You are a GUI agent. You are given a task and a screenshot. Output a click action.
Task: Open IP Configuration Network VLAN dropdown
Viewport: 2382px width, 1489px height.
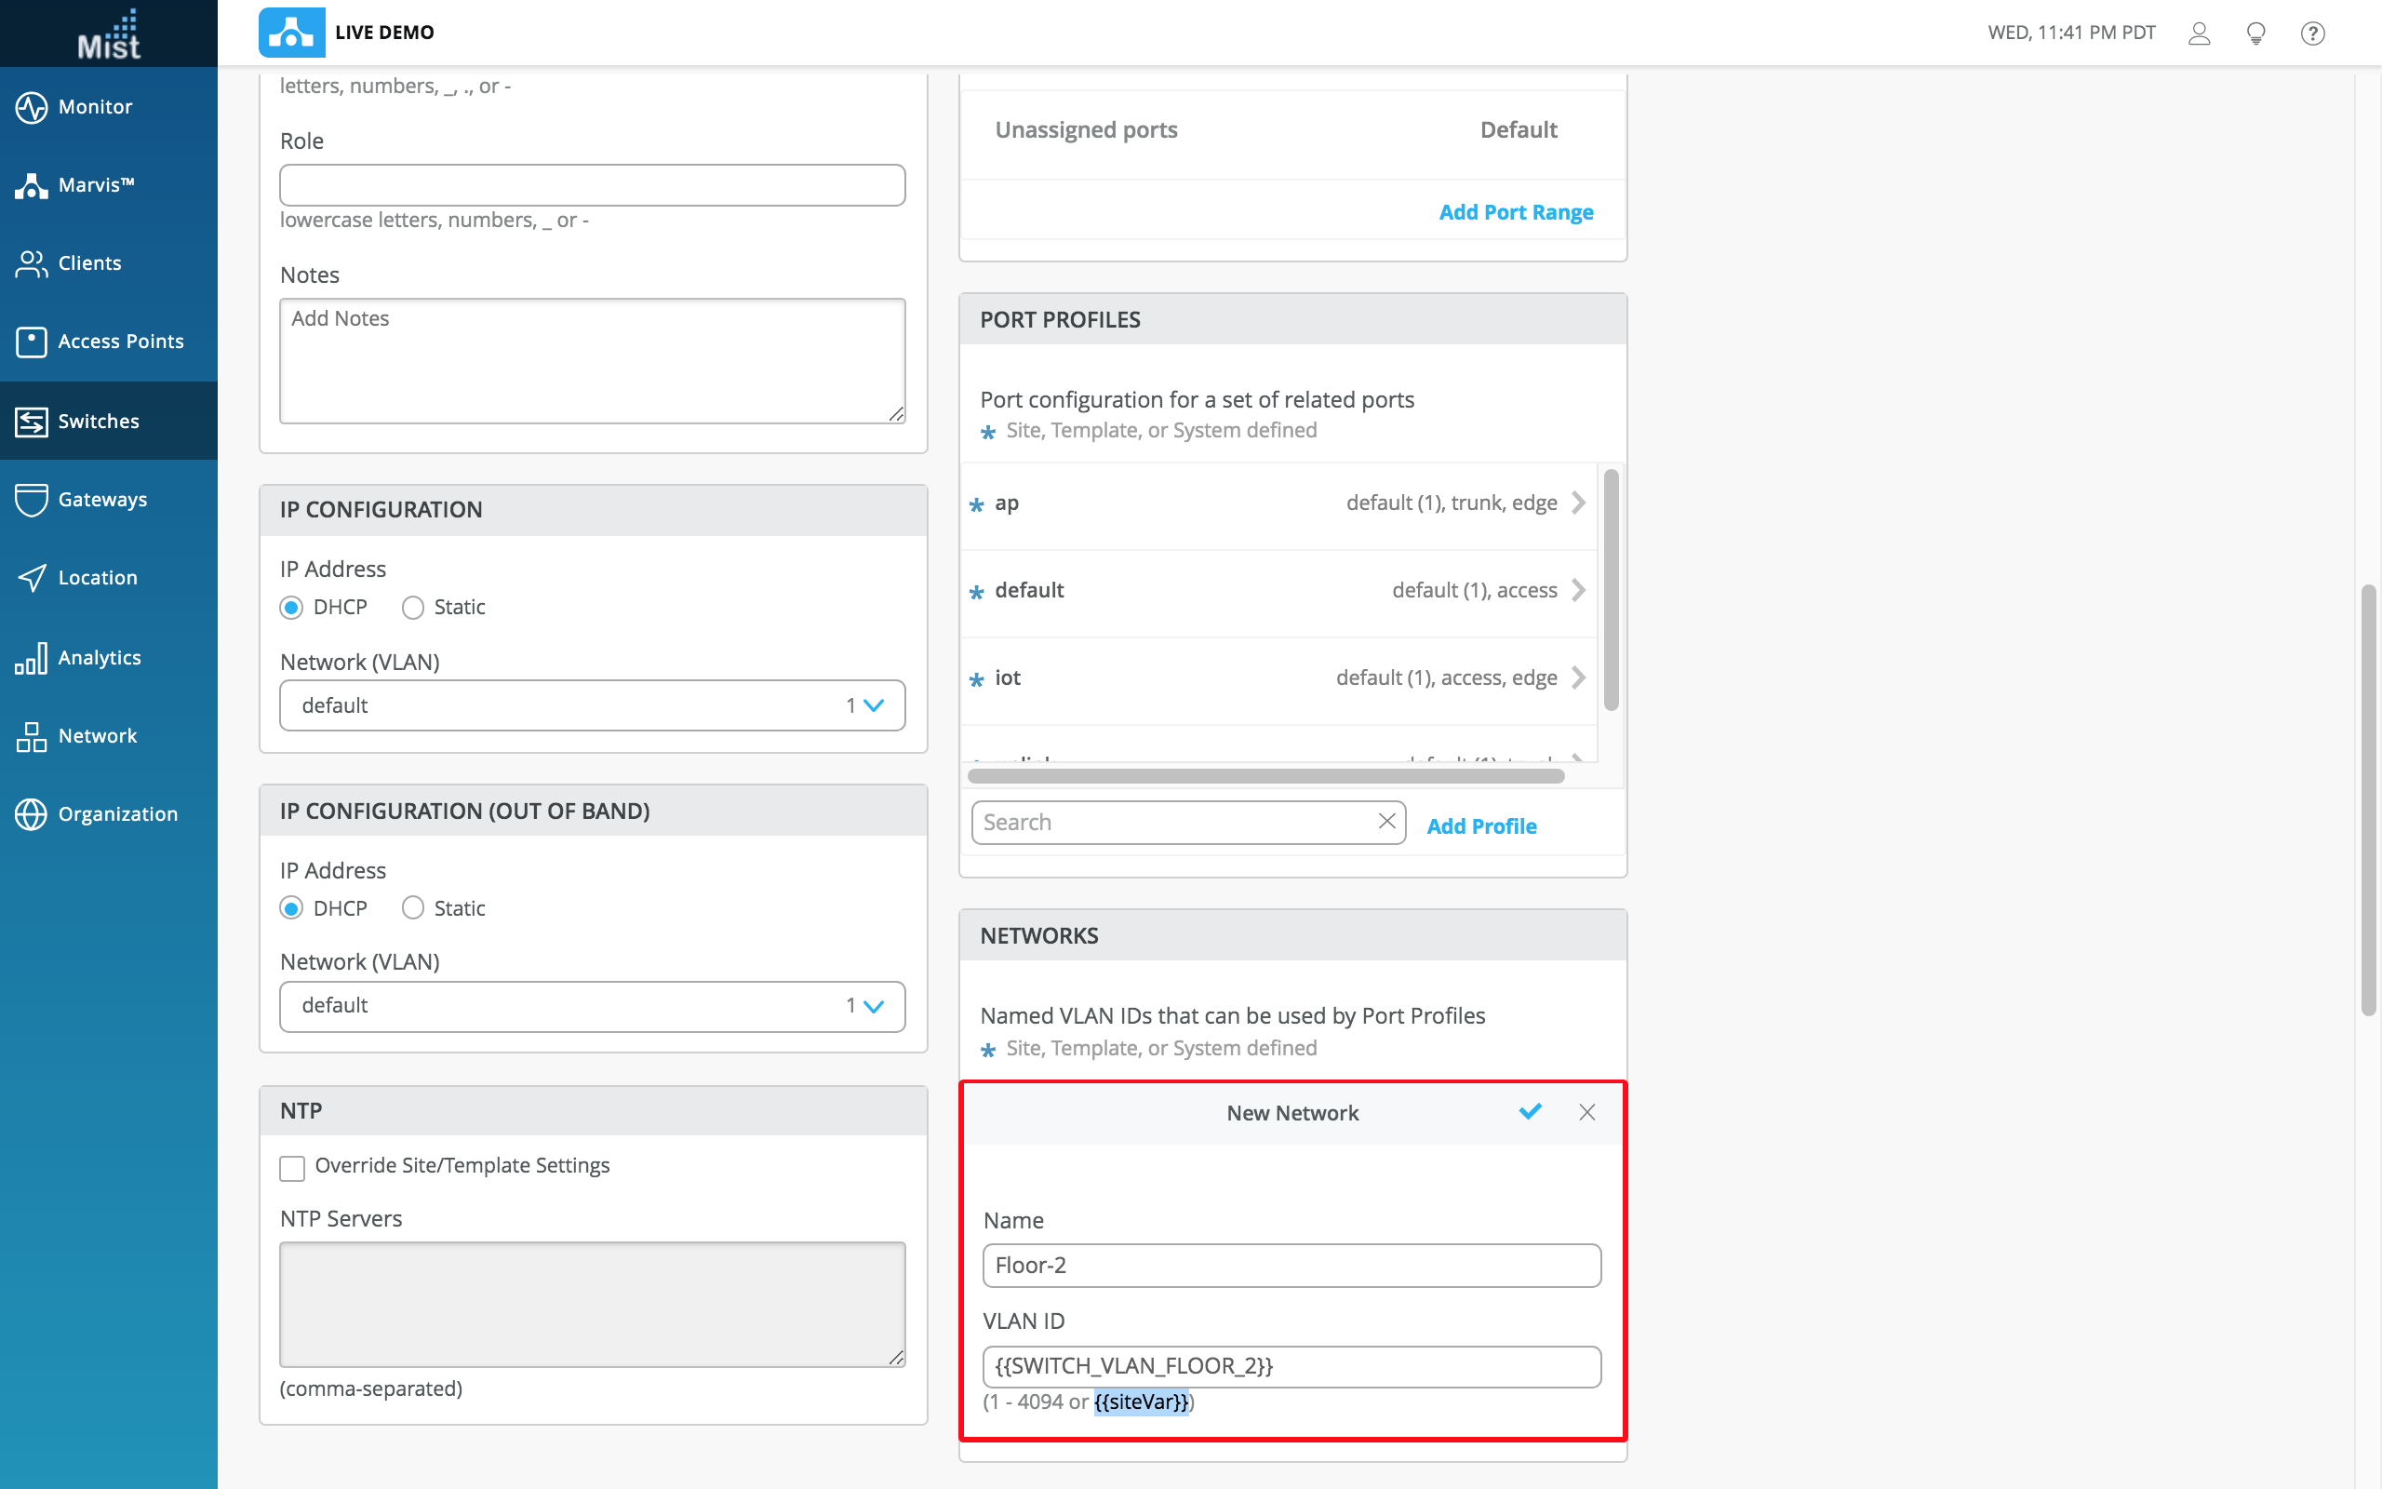click(592, 705)
